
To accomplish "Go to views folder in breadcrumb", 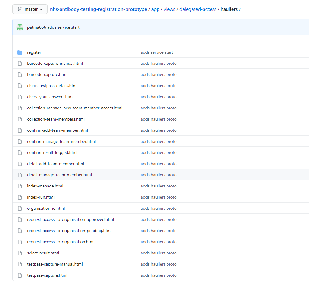I will coord(170,9).
